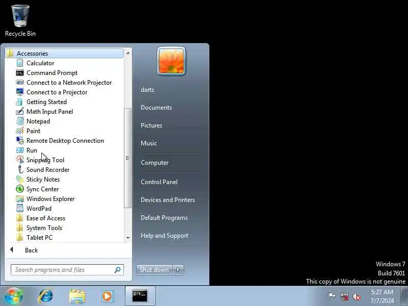Open Computer from Start menu
Screen dimensions: 408x306
155,163
